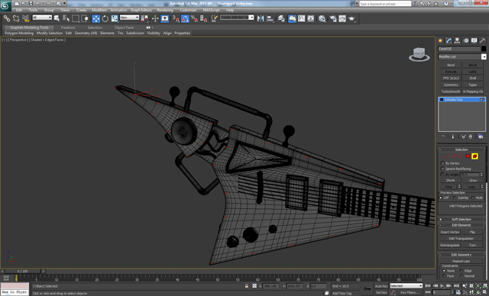
Task: Click the Mirror tool icon
Action: coord(261,18)
